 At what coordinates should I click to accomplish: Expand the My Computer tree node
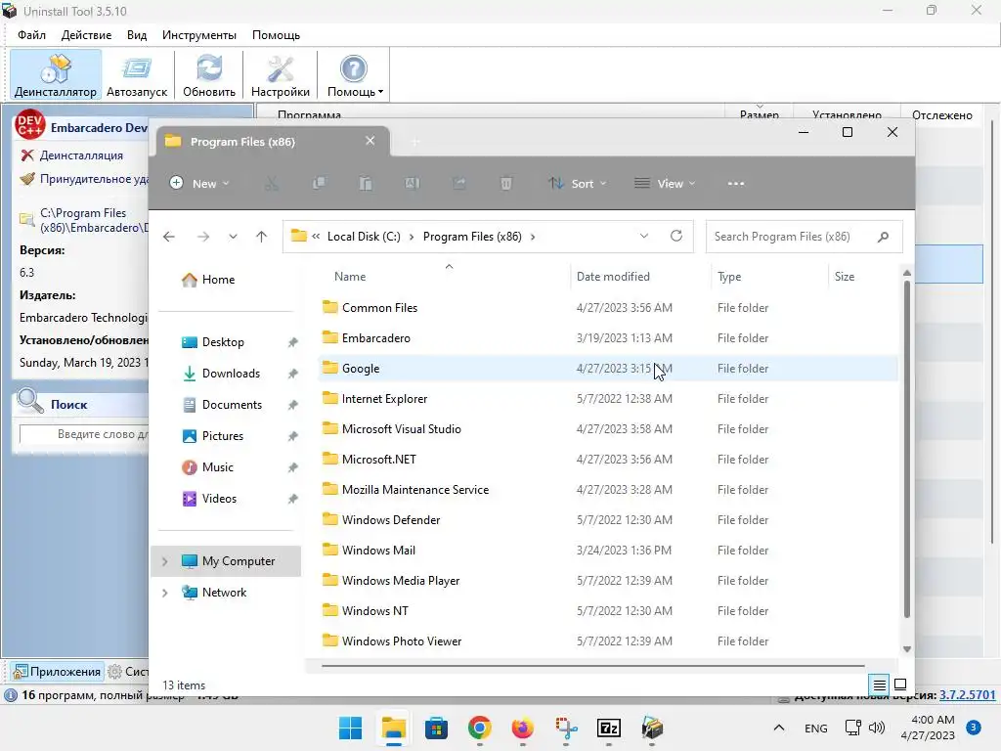coord(164,561)
